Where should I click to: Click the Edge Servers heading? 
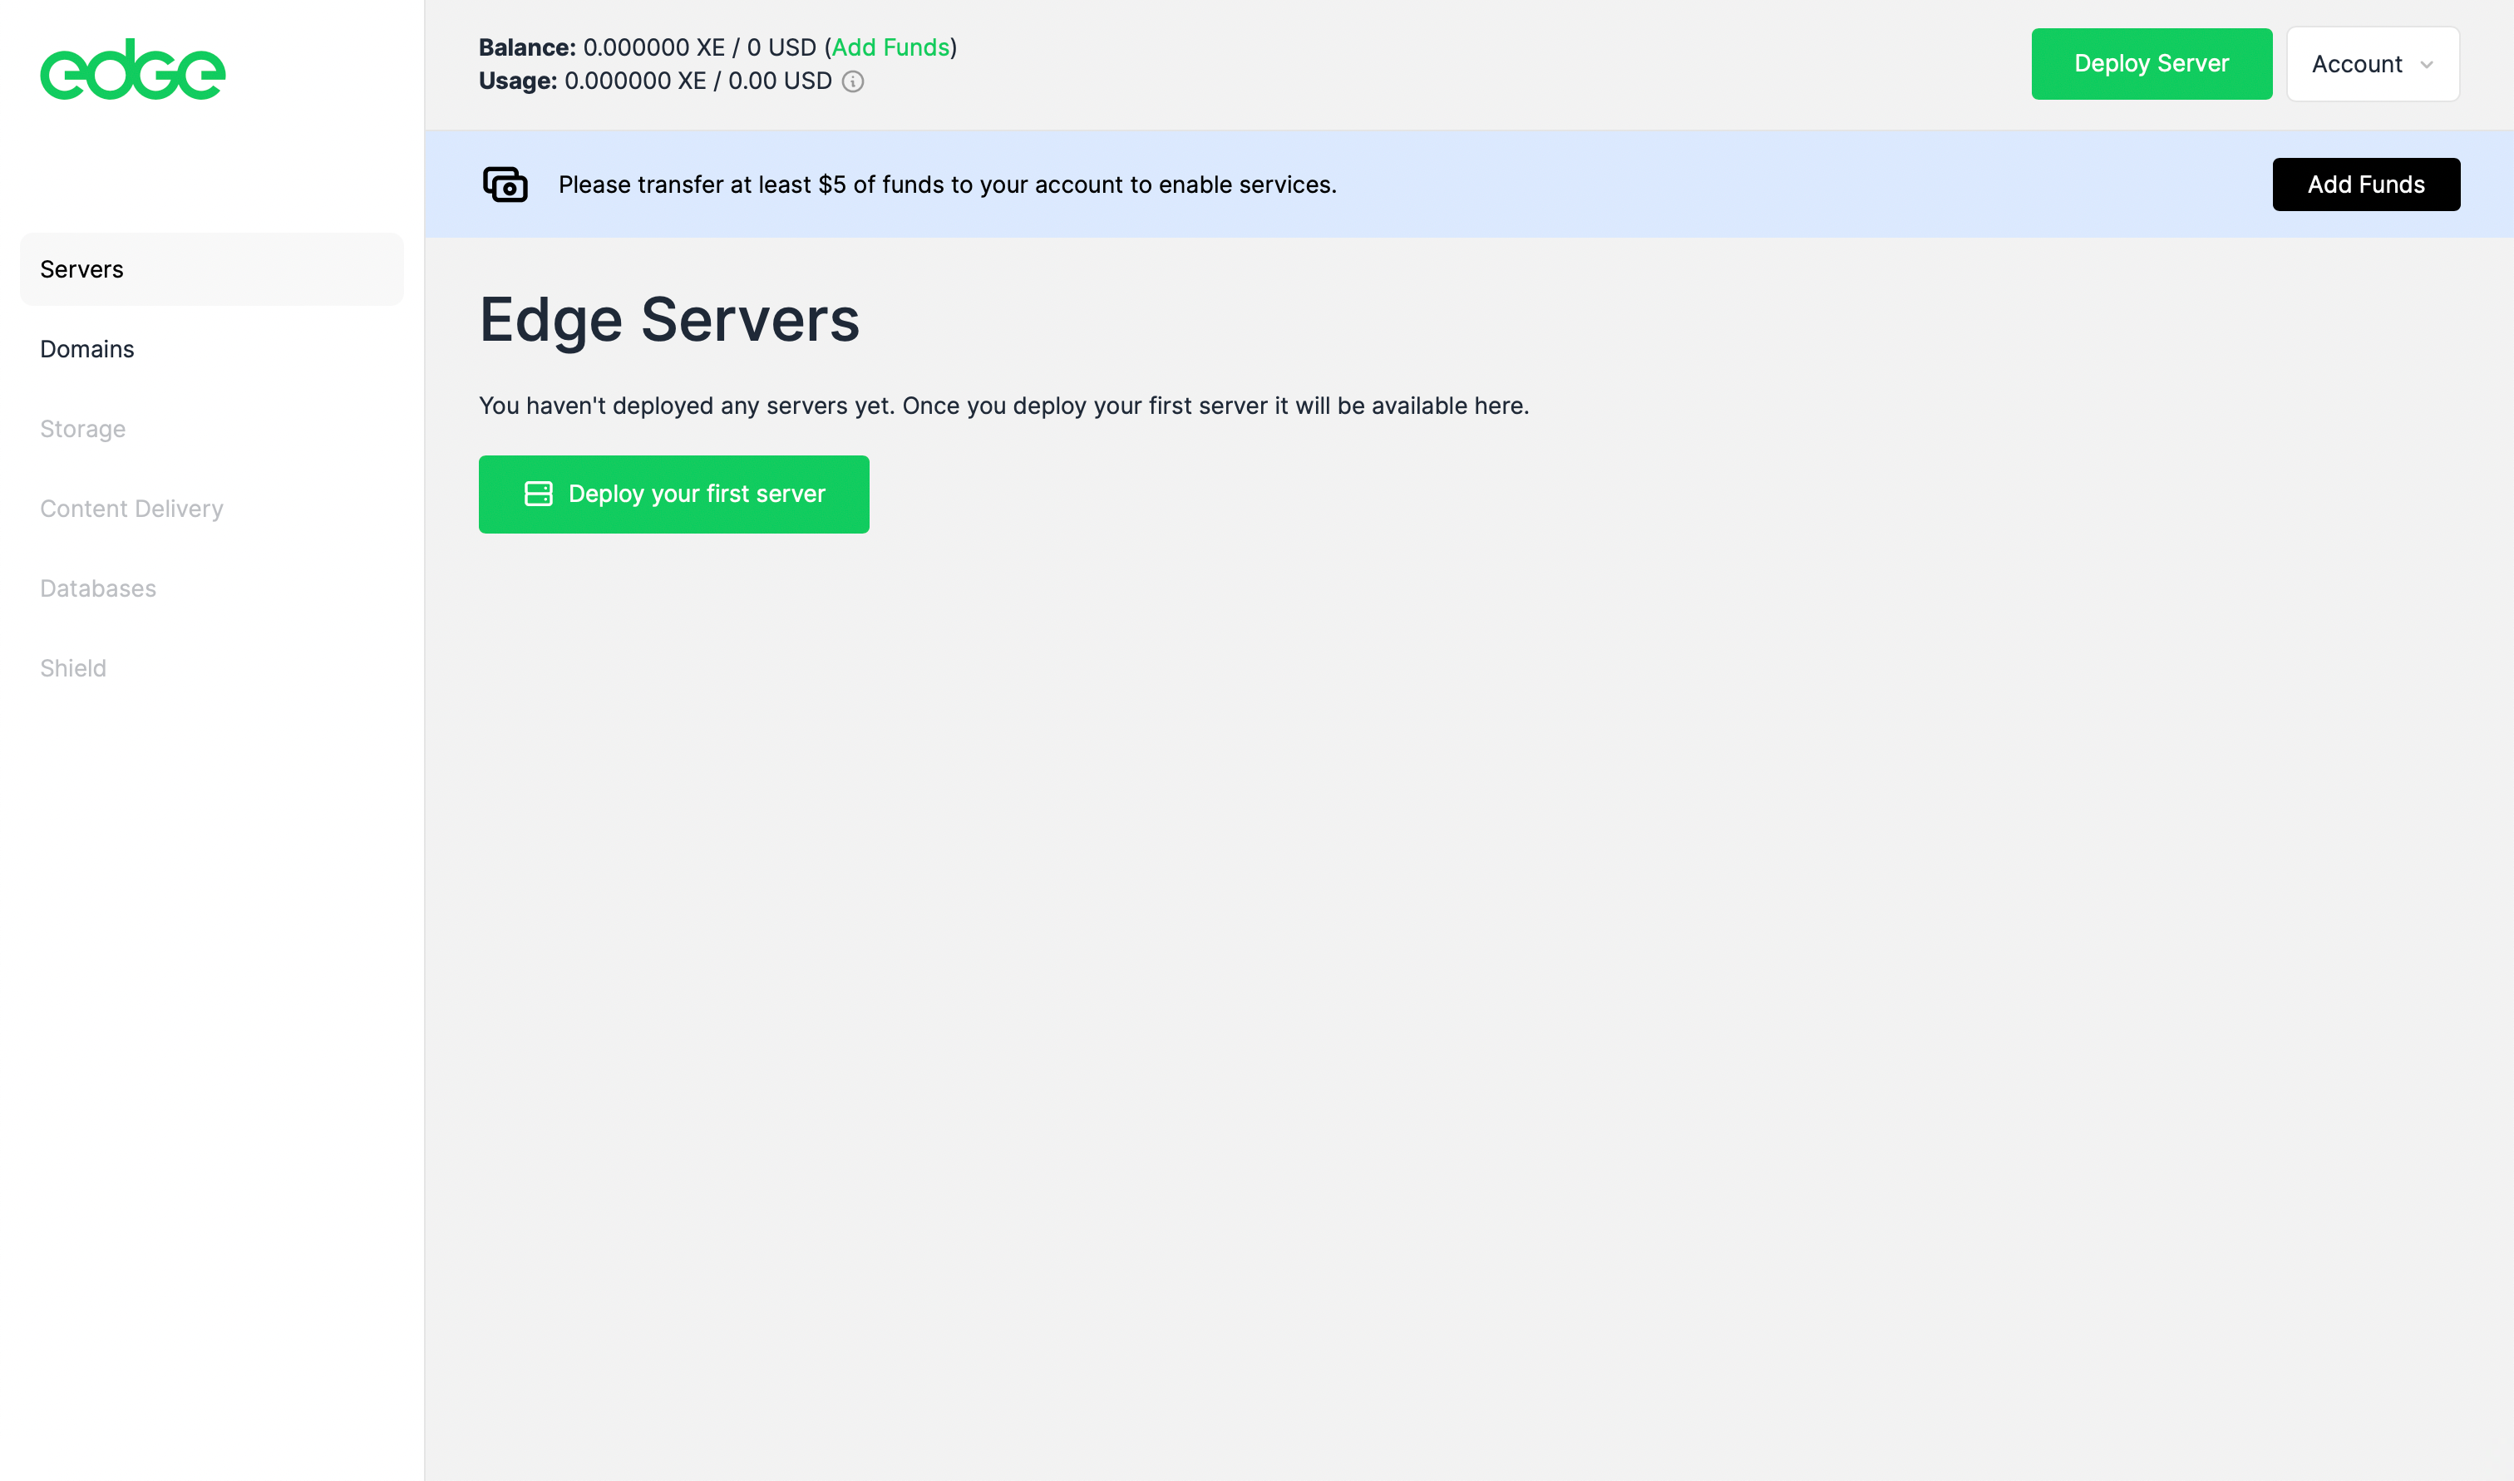(x=668, y=320)
